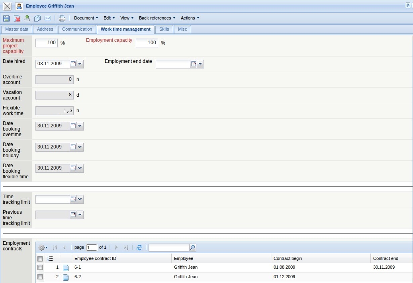This screenshot has height=283, width=413.
Task: Switch to the Master data tab
Action: point(17,29)
